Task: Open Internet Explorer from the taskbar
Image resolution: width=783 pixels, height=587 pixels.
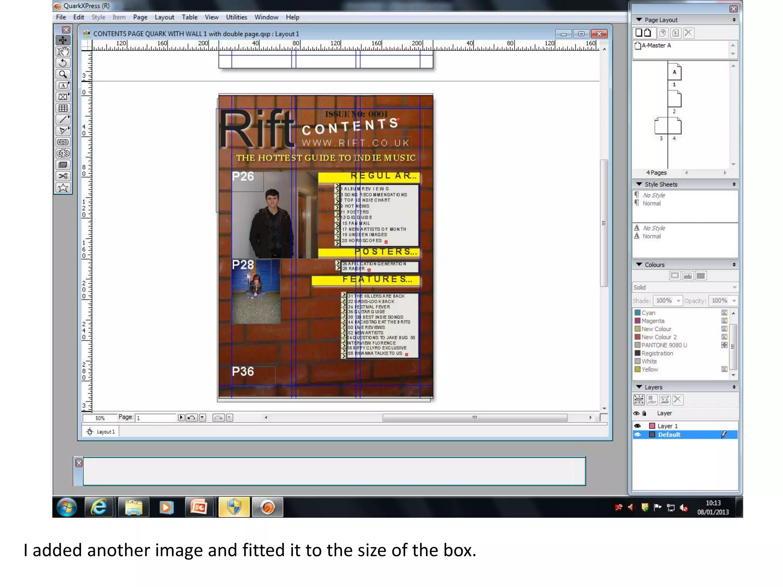Action: click(x=99, y=507)
